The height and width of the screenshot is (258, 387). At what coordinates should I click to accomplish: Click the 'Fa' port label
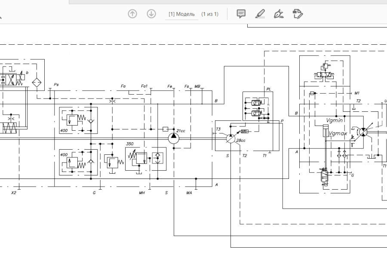pos(123,86)
